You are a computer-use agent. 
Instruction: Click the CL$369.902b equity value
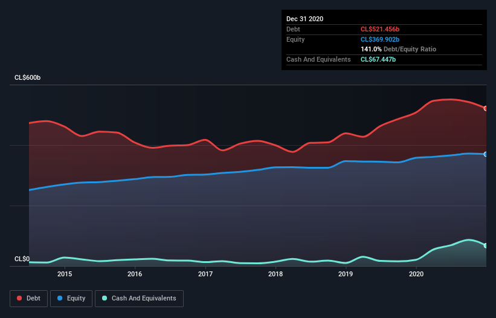click(380, 39)
